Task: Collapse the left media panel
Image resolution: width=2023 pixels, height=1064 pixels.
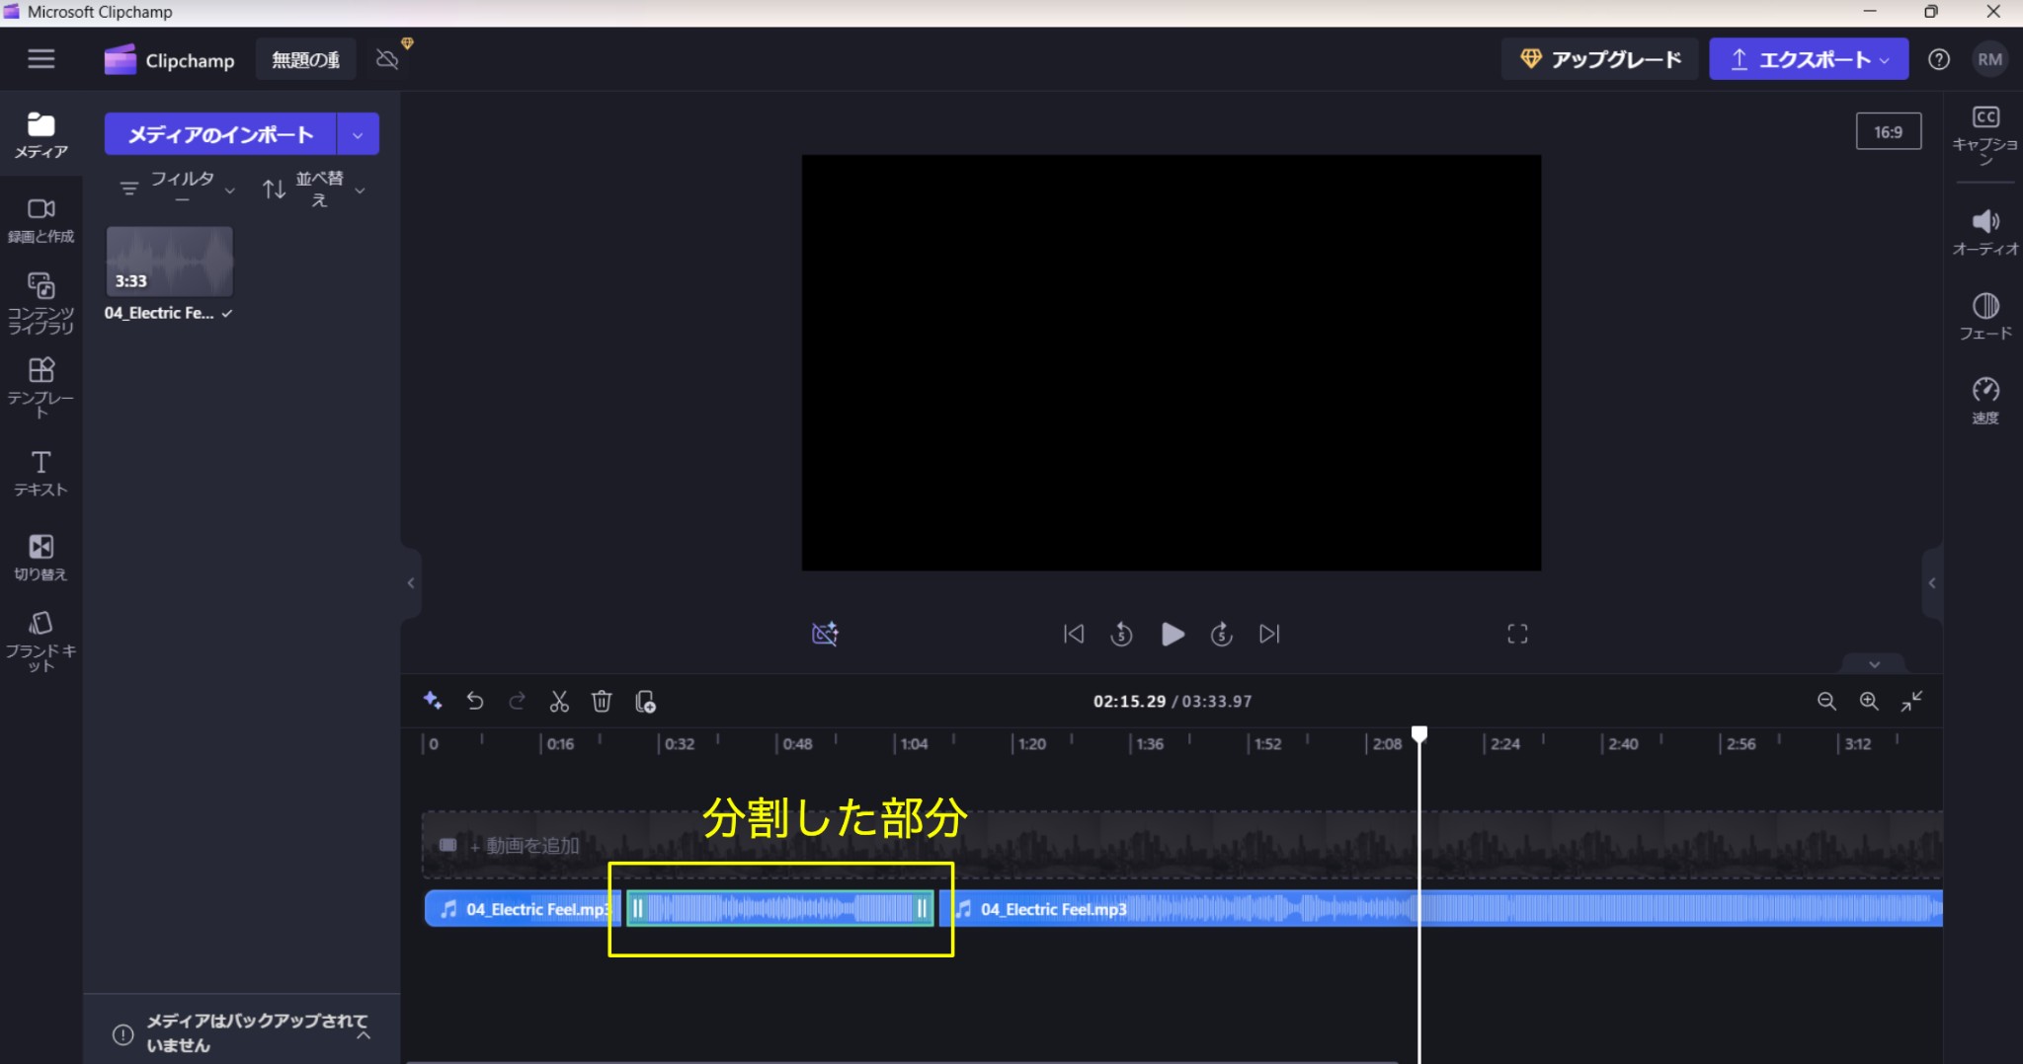Action: pos(411,583)
